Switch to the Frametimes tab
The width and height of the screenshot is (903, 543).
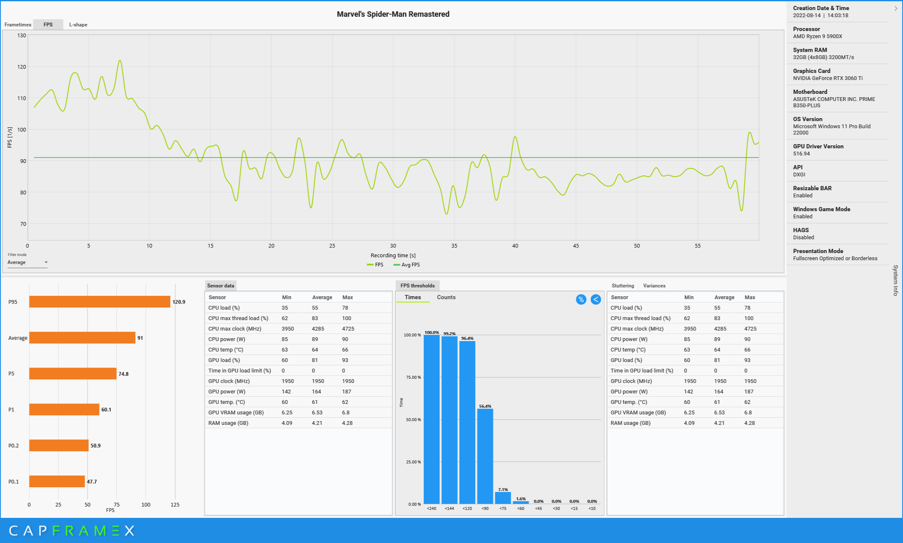(18, 24)
